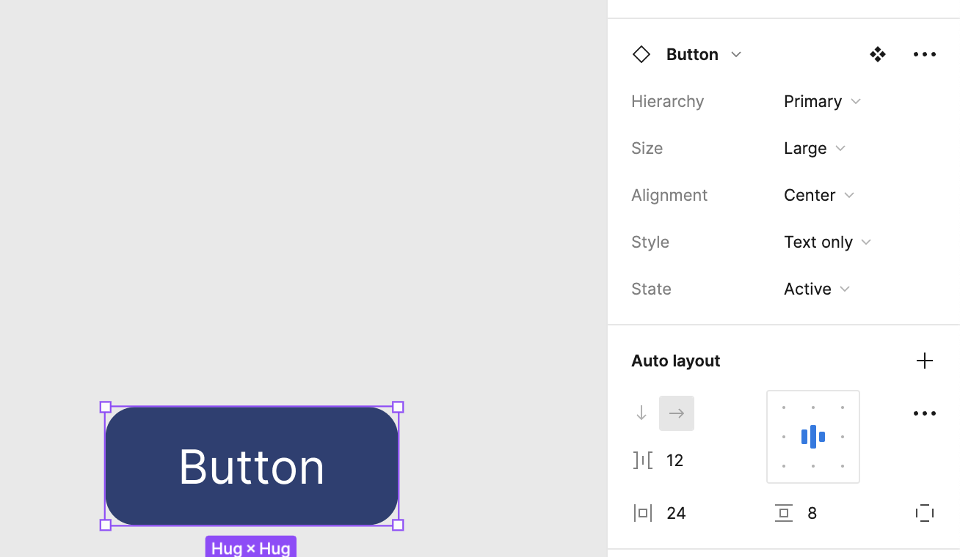Open the Alignment Center dropdown
Viewport: 960px width, 557px height.
819,195
